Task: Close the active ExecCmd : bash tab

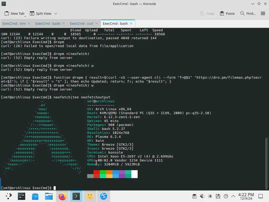Action: (x=131, y=23)
